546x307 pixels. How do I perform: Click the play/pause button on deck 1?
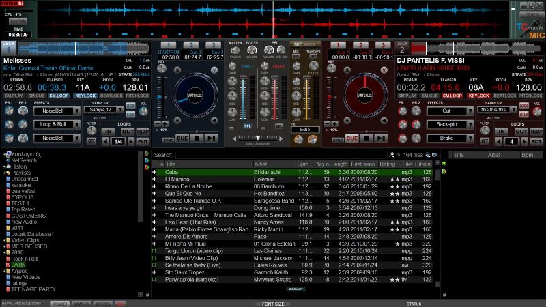pos(211,138)
